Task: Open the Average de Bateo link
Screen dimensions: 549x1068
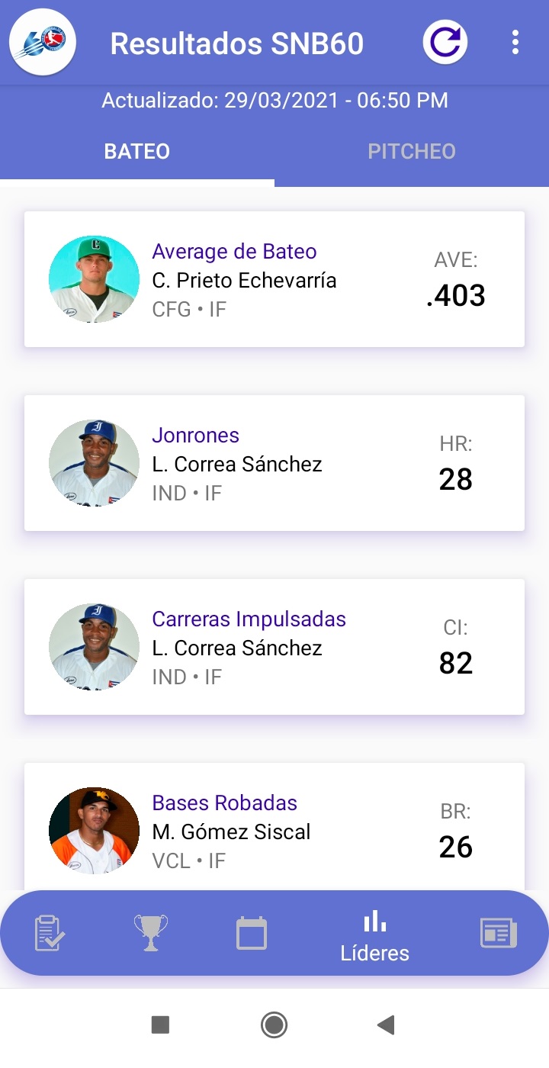Action: pyautogui.click(x=234, y=252)
